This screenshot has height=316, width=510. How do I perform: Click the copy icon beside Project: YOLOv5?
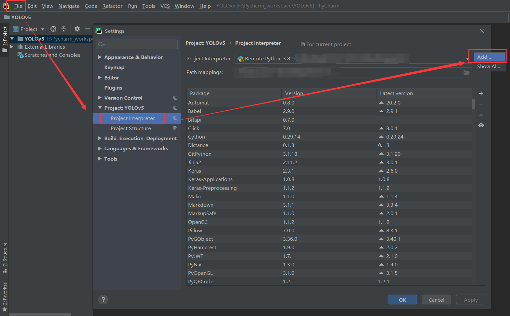coord(175,108)
